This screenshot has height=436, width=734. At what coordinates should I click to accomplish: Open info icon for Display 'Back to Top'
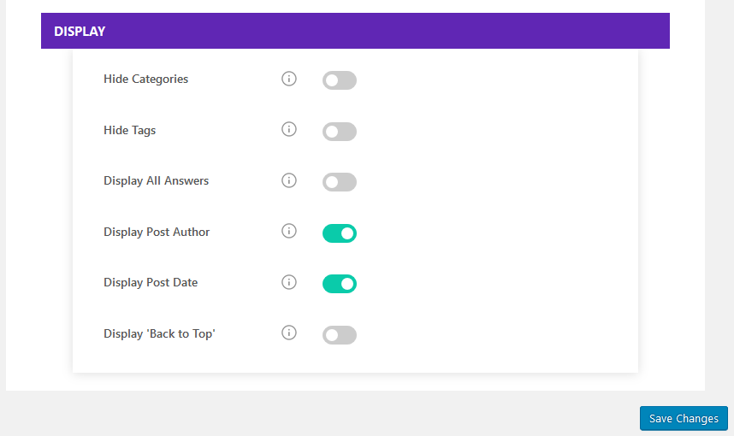point(289,333)
